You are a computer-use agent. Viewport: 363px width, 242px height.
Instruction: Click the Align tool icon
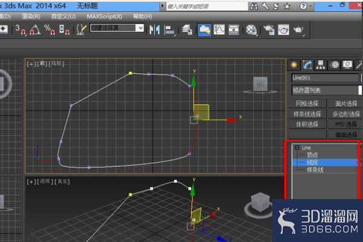tap(169, 30)
